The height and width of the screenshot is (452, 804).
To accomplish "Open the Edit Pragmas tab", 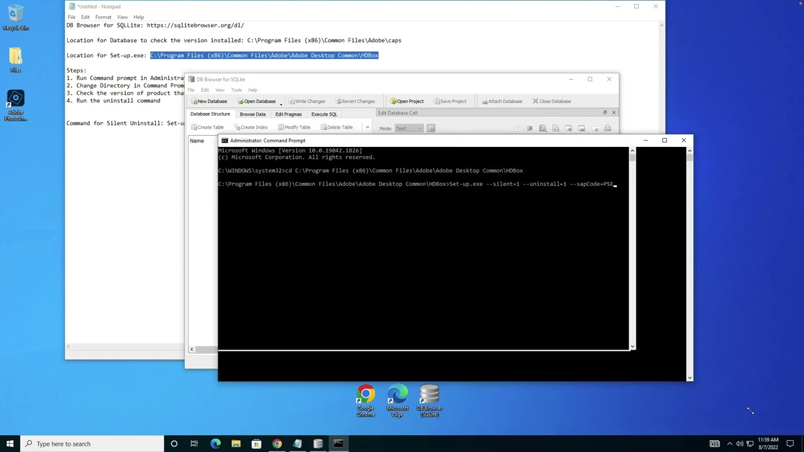I will point(288,114).
